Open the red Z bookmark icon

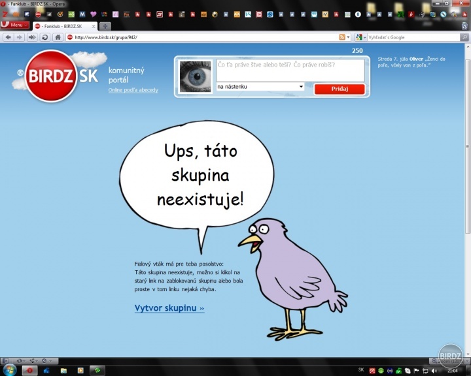[4, 14]
